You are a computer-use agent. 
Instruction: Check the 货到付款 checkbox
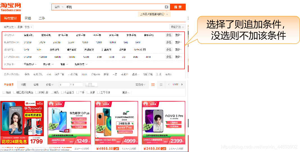37,93
